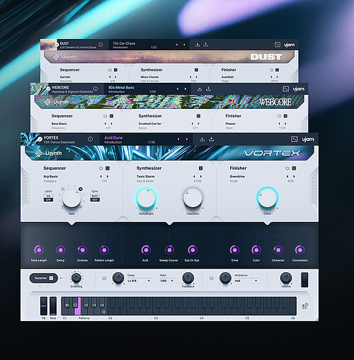Viewport: 354px width, 360px height.
Task: Click the Acid purple knob
Action: click(146, 250)
